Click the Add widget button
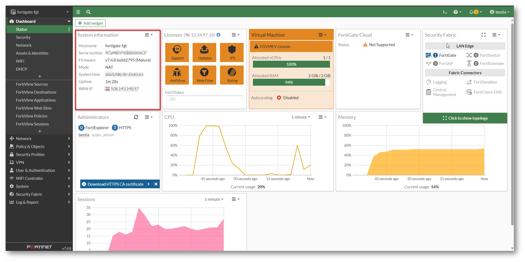 click(x=90, y=23)
